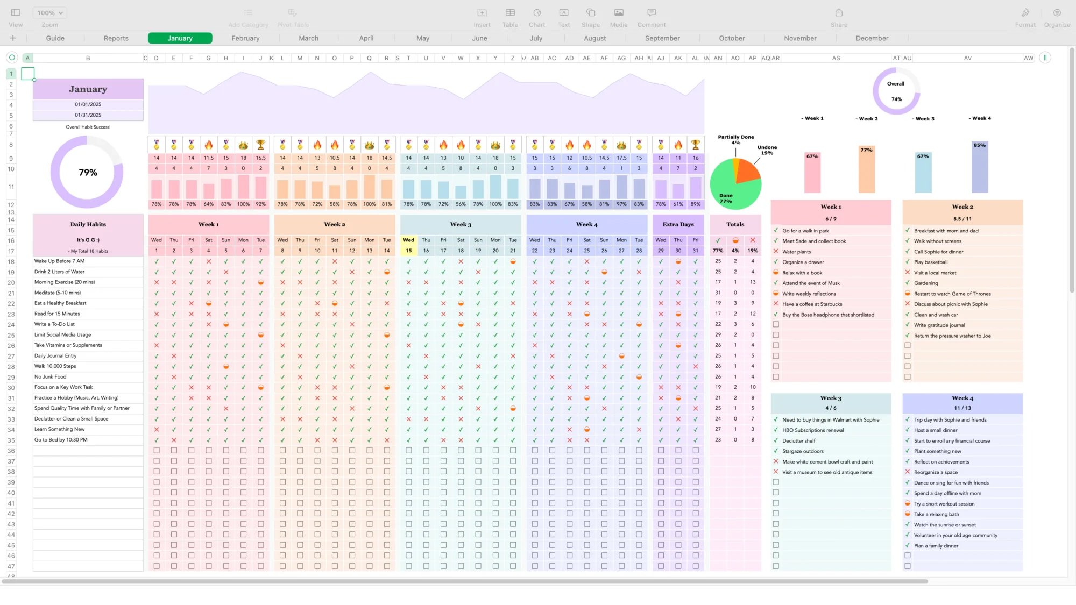Click the Share toolbar icon
The image size is (1076, 605).
(x=839, y=12)
